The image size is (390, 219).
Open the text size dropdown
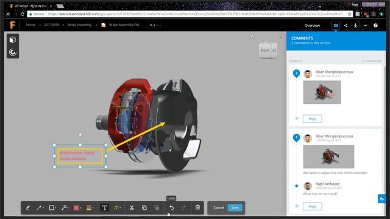[117, 208]
